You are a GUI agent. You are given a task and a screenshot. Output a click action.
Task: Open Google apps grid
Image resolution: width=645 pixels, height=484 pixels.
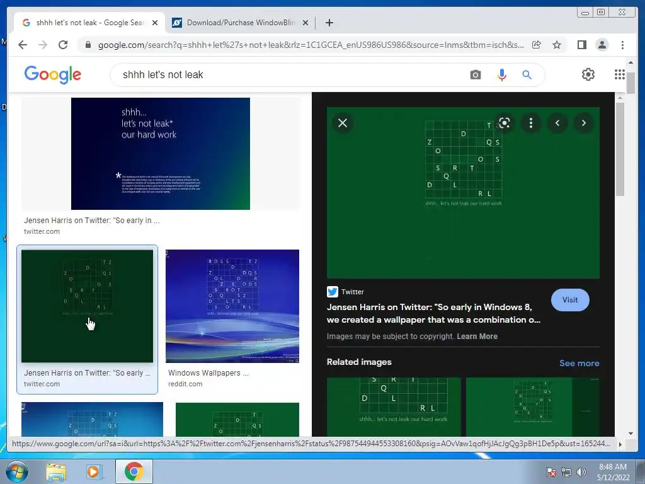tap(620, 74)
